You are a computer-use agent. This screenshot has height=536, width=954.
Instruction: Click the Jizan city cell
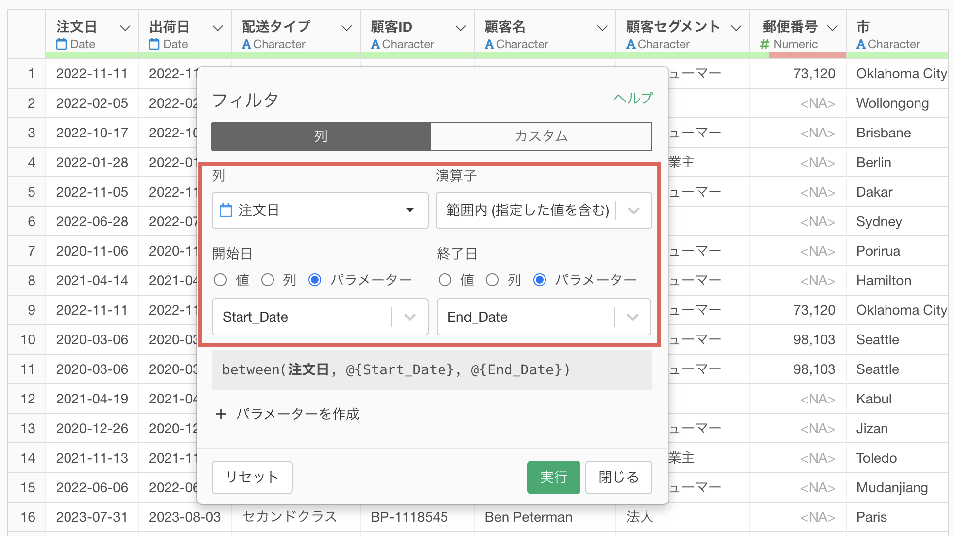pos(897,429)
